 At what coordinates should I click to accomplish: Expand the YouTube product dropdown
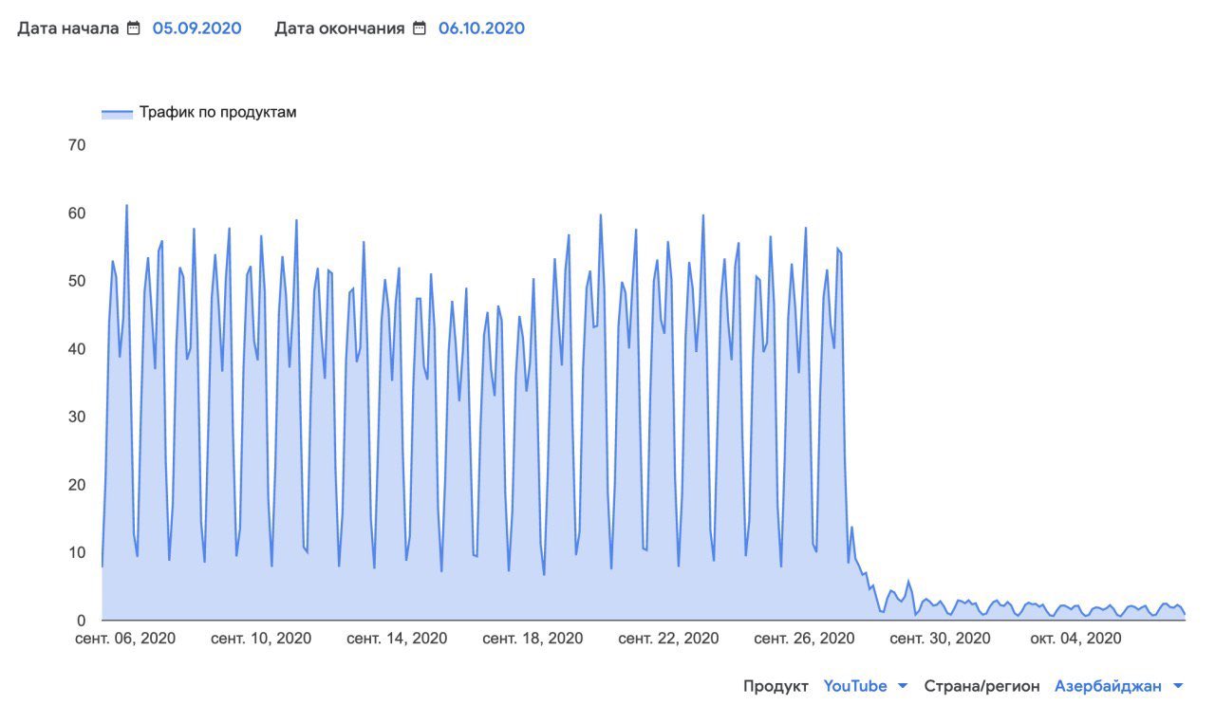(865, 686)
